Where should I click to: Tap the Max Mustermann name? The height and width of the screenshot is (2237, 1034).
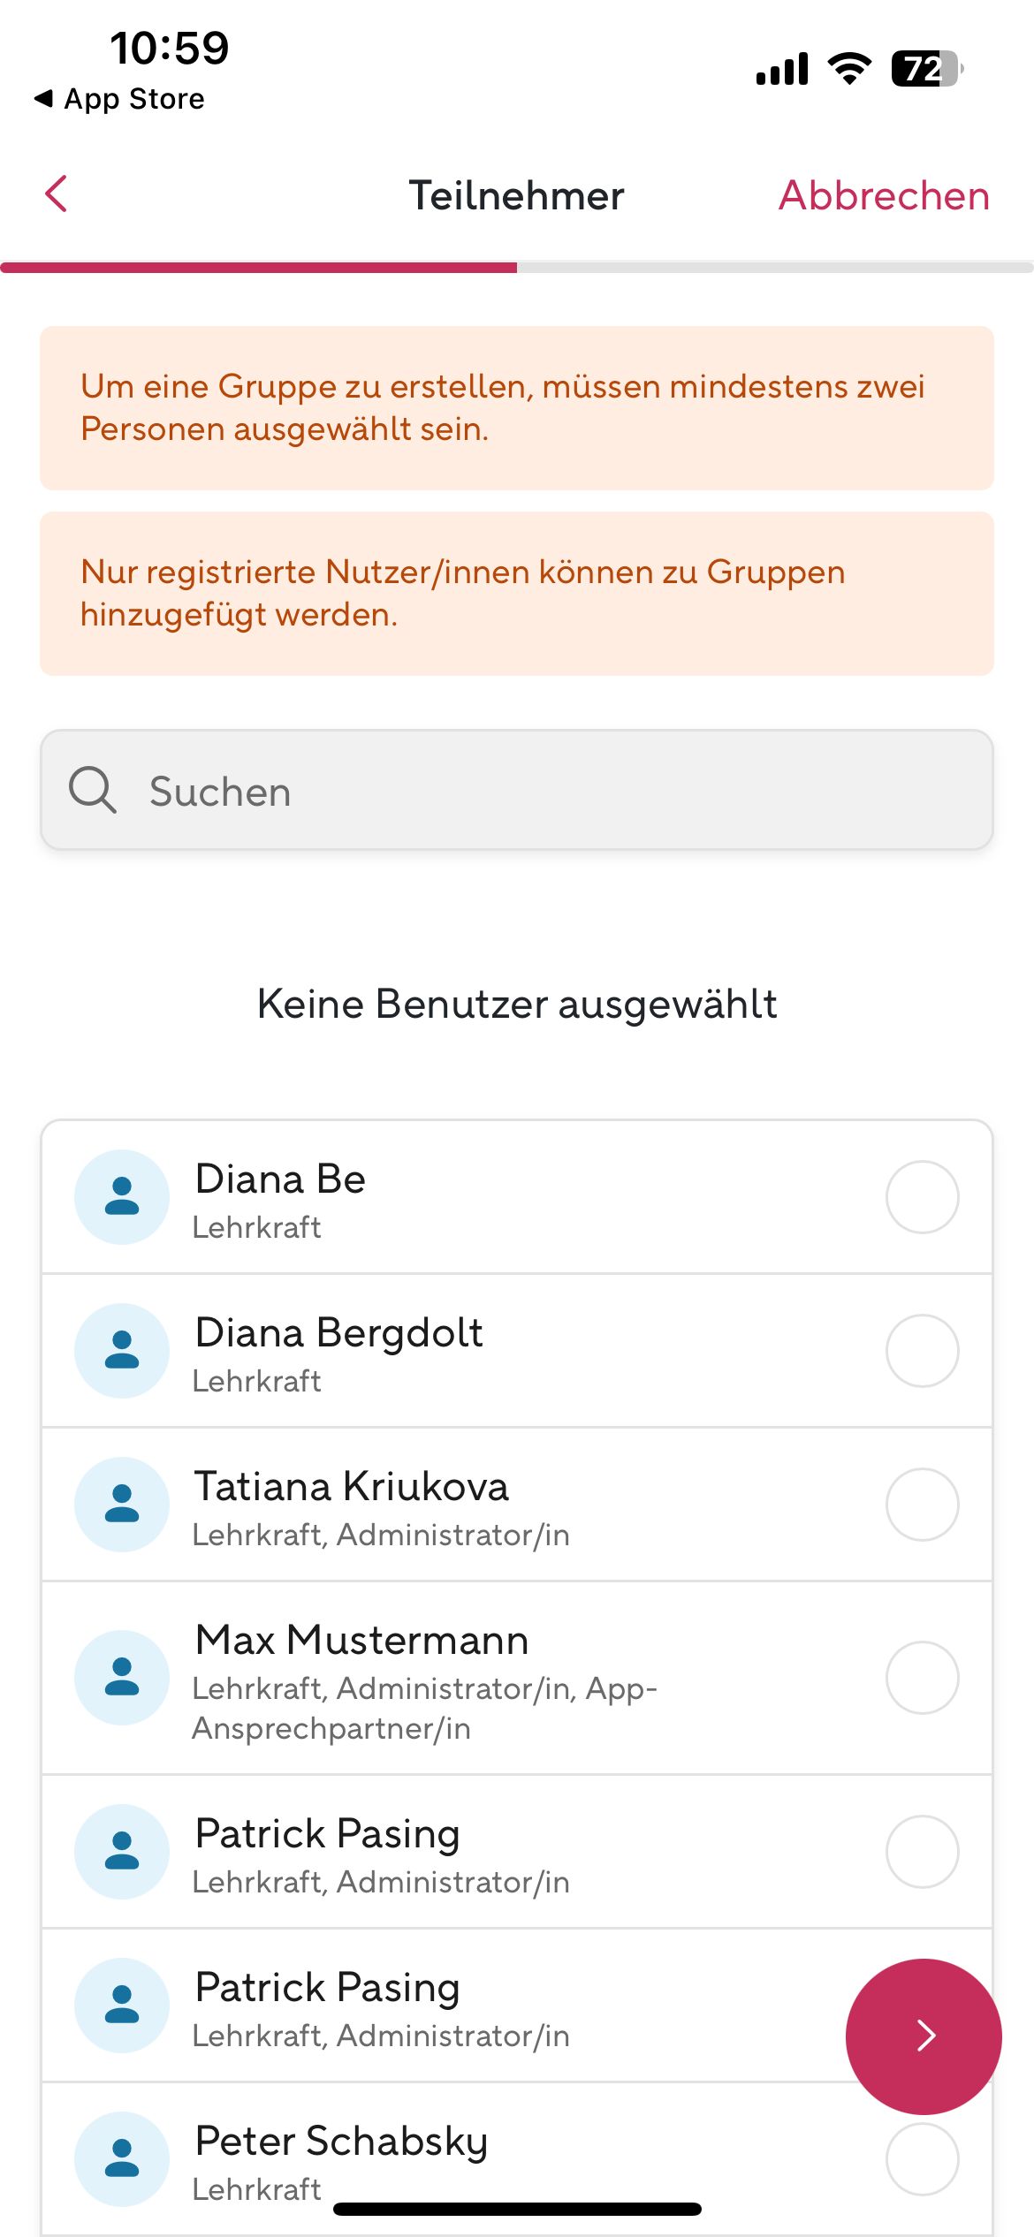(362, 1641)
